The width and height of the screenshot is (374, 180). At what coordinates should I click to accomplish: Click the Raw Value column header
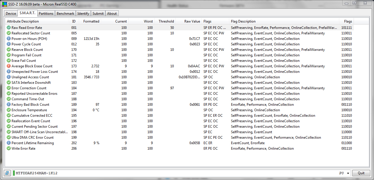(x=189, y=21)
